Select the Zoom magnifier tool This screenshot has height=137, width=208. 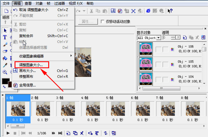(x=5, y=72)
